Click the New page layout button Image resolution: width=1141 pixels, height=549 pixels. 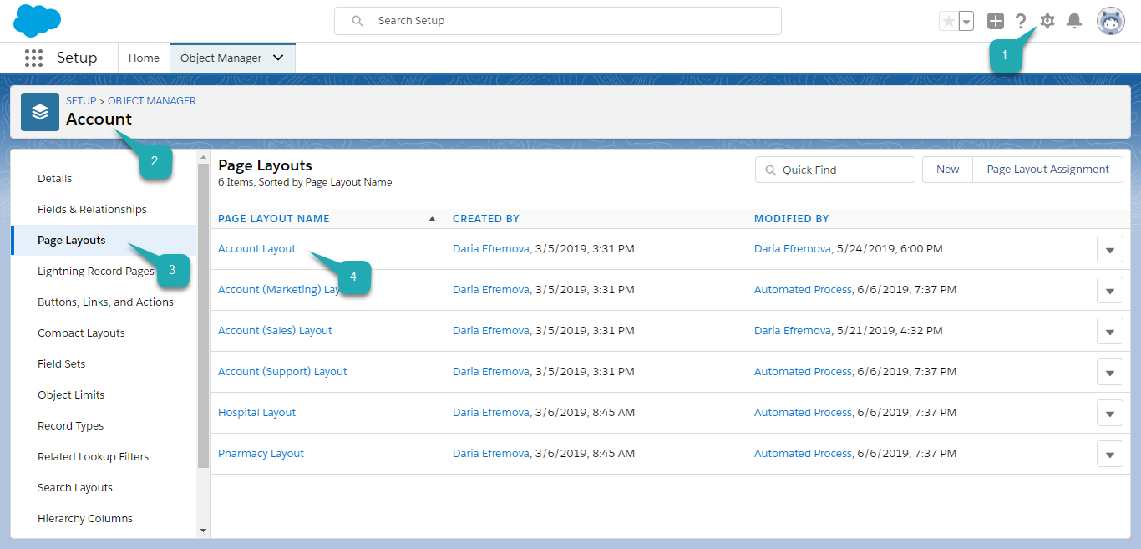(947, 170)
